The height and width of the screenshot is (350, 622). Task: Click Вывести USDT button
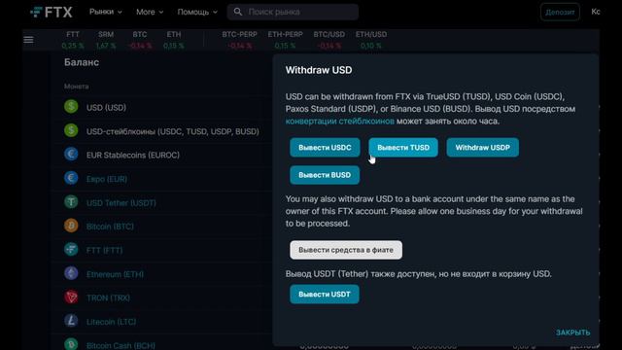click(x=325, y=295)
